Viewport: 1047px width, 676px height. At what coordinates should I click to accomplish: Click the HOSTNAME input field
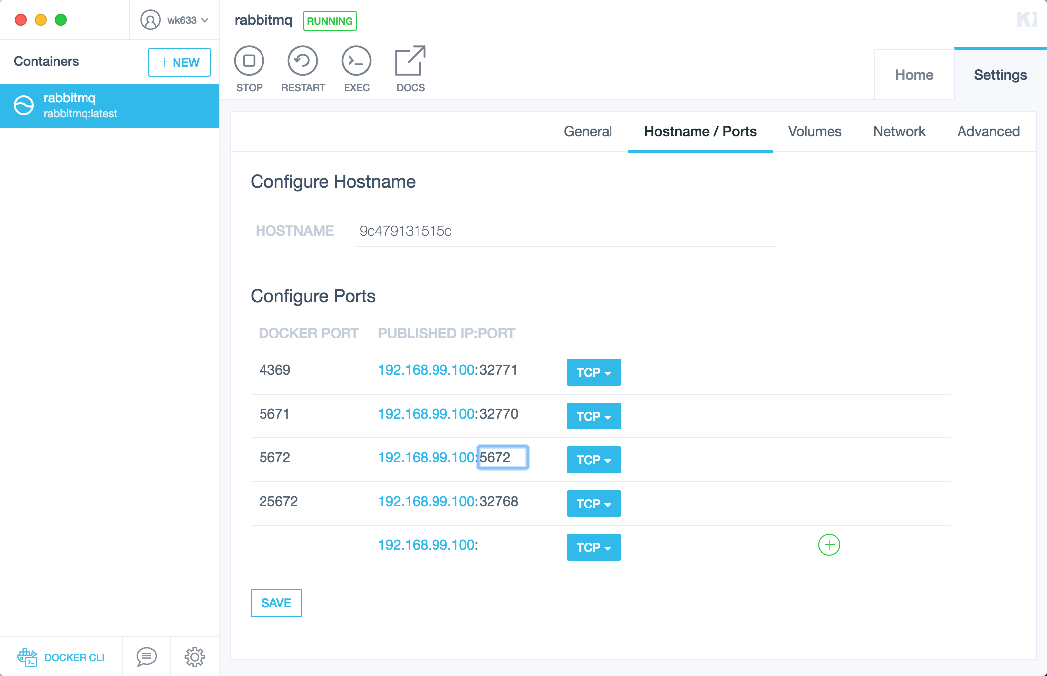[x=565, y=231]
